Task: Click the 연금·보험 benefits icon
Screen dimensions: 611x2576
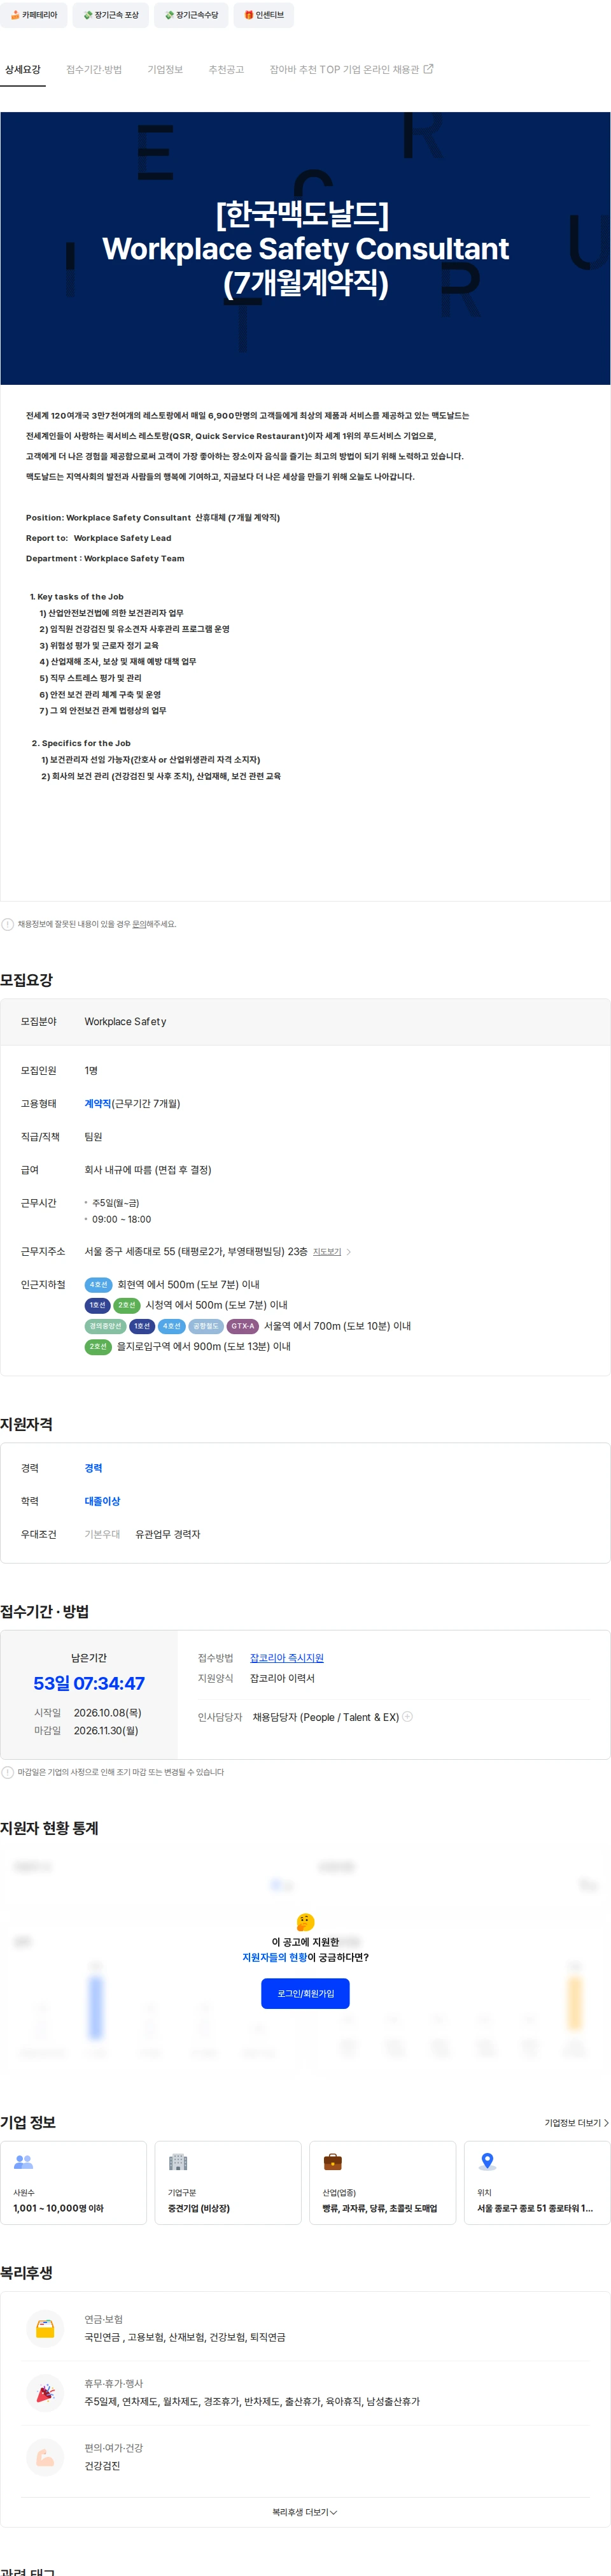Action: point(45,2329)
